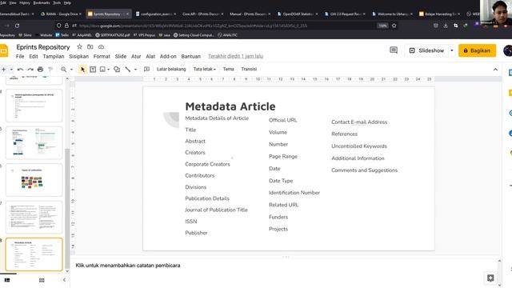Open the zoom level dropdown arrow

(x=71, y=70)
